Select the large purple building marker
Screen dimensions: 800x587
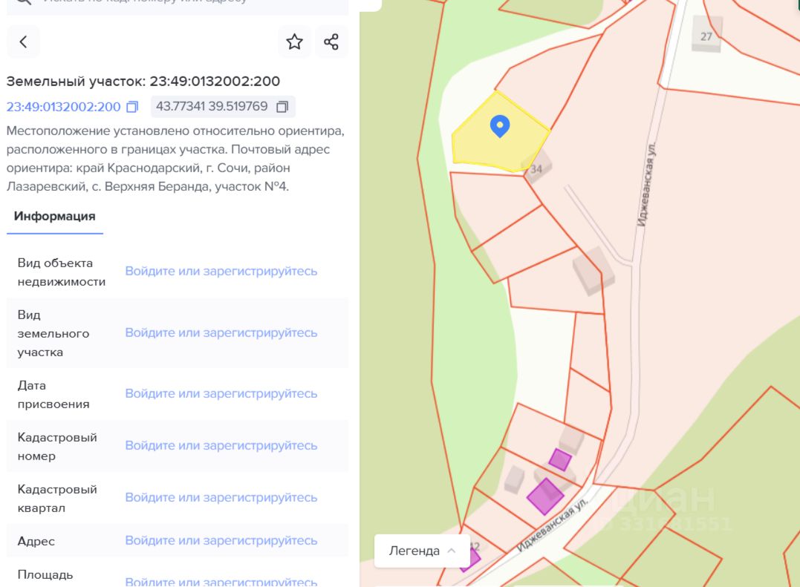(x=545, y=496)
